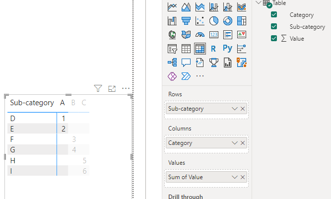
Task: Select the Treemap visualization
Action: pos(242,21)
